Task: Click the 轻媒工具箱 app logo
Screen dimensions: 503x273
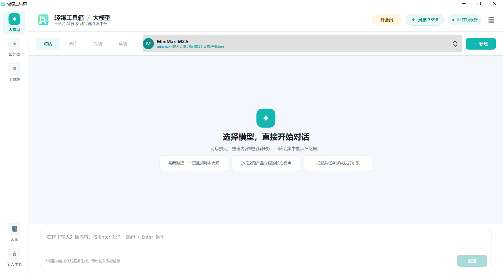Action: coord(43,20)
